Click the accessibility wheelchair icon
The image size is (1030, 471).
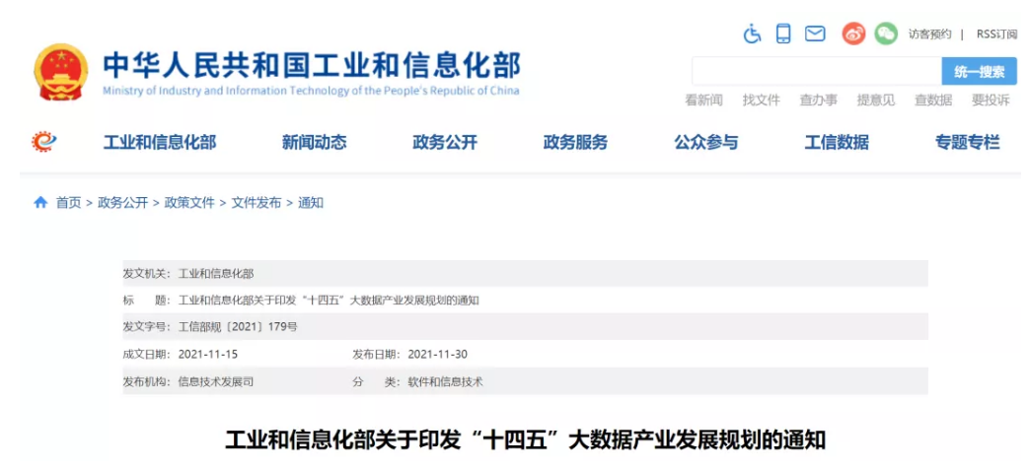[753, 34]
